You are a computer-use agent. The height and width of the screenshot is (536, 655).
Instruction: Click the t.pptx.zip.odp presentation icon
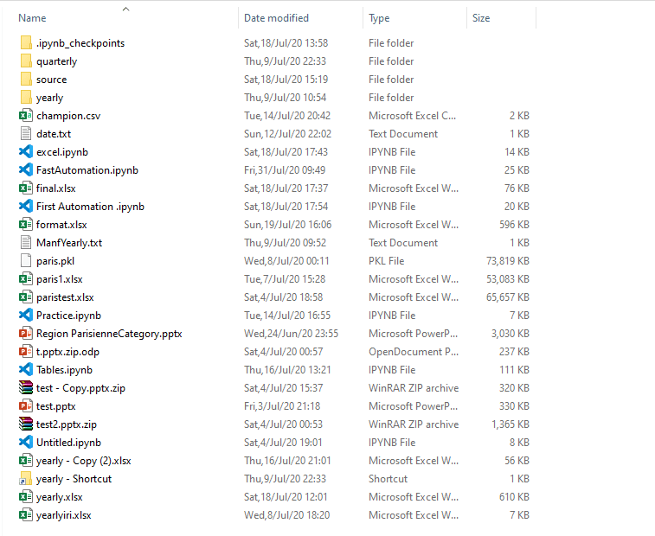tap(26, 352)
